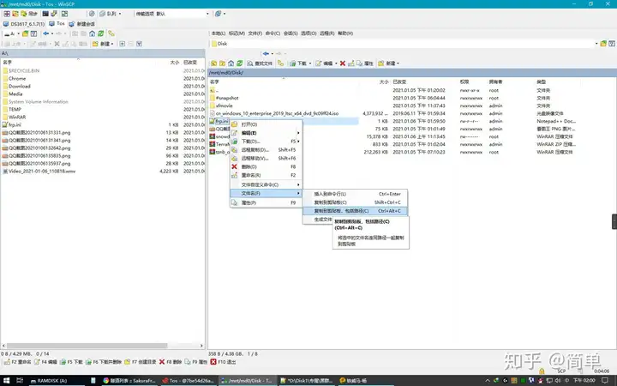Select 复制到剪贴板(C) Shift+Ctrl+C entry
Screen dimensions: 617x386
tap(355, 202)
